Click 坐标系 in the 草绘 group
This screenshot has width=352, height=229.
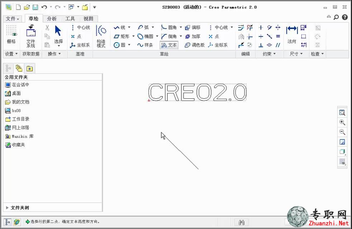click(218, 45)
